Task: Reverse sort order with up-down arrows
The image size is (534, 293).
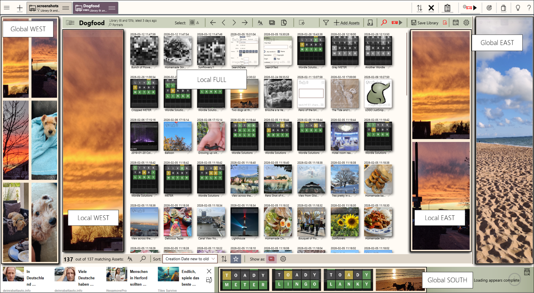Action: click(224, 259)
